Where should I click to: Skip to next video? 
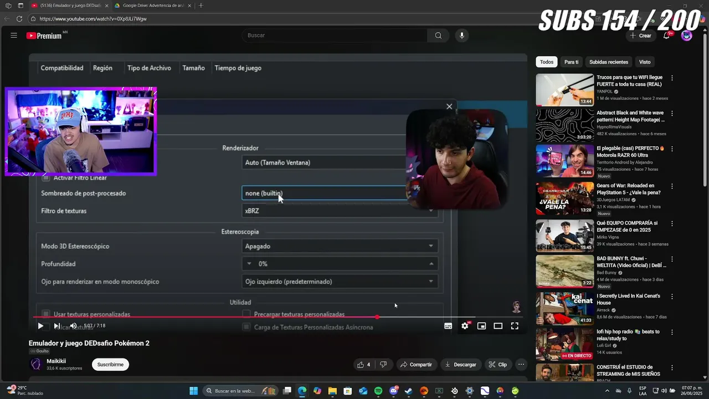click(x=56, y=326)
